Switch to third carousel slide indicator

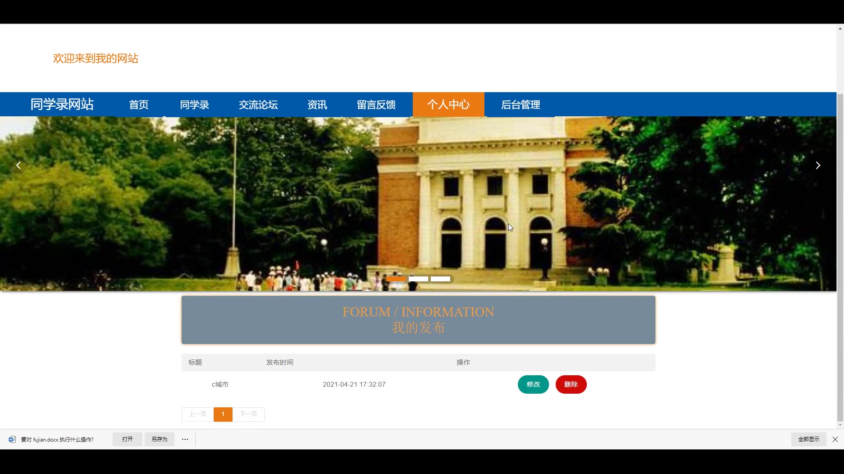[x=440, y=279]
